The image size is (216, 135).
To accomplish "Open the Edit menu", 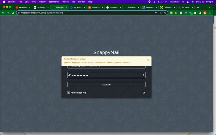I will coord(27,2).
